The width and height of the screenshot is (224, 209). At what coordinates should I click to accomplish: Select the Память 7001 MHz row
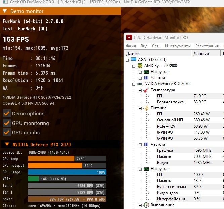coord(190,156)
